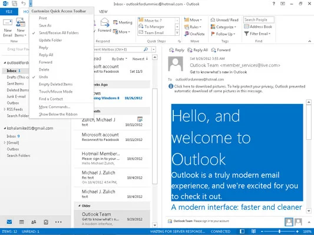
Task: Click the Address Book icon
Action: pyautogui.click(x=246, y=26)
